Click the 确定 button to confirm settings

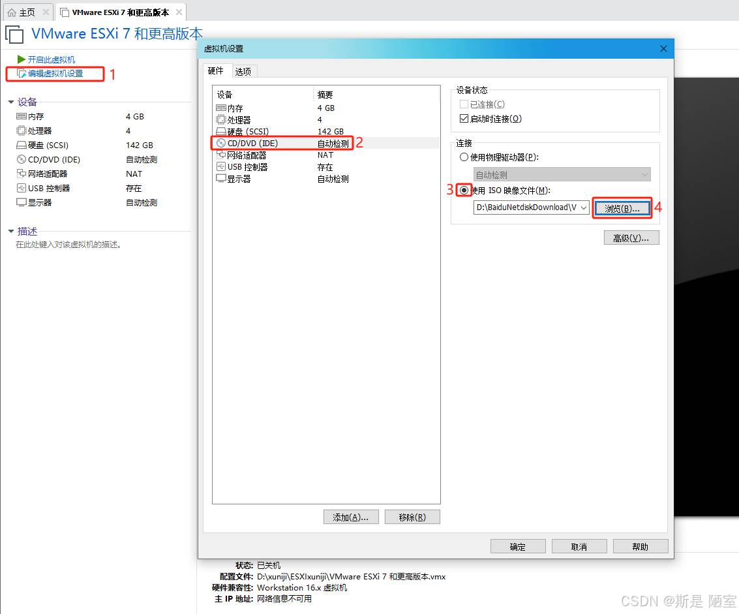tap(517, 547)
